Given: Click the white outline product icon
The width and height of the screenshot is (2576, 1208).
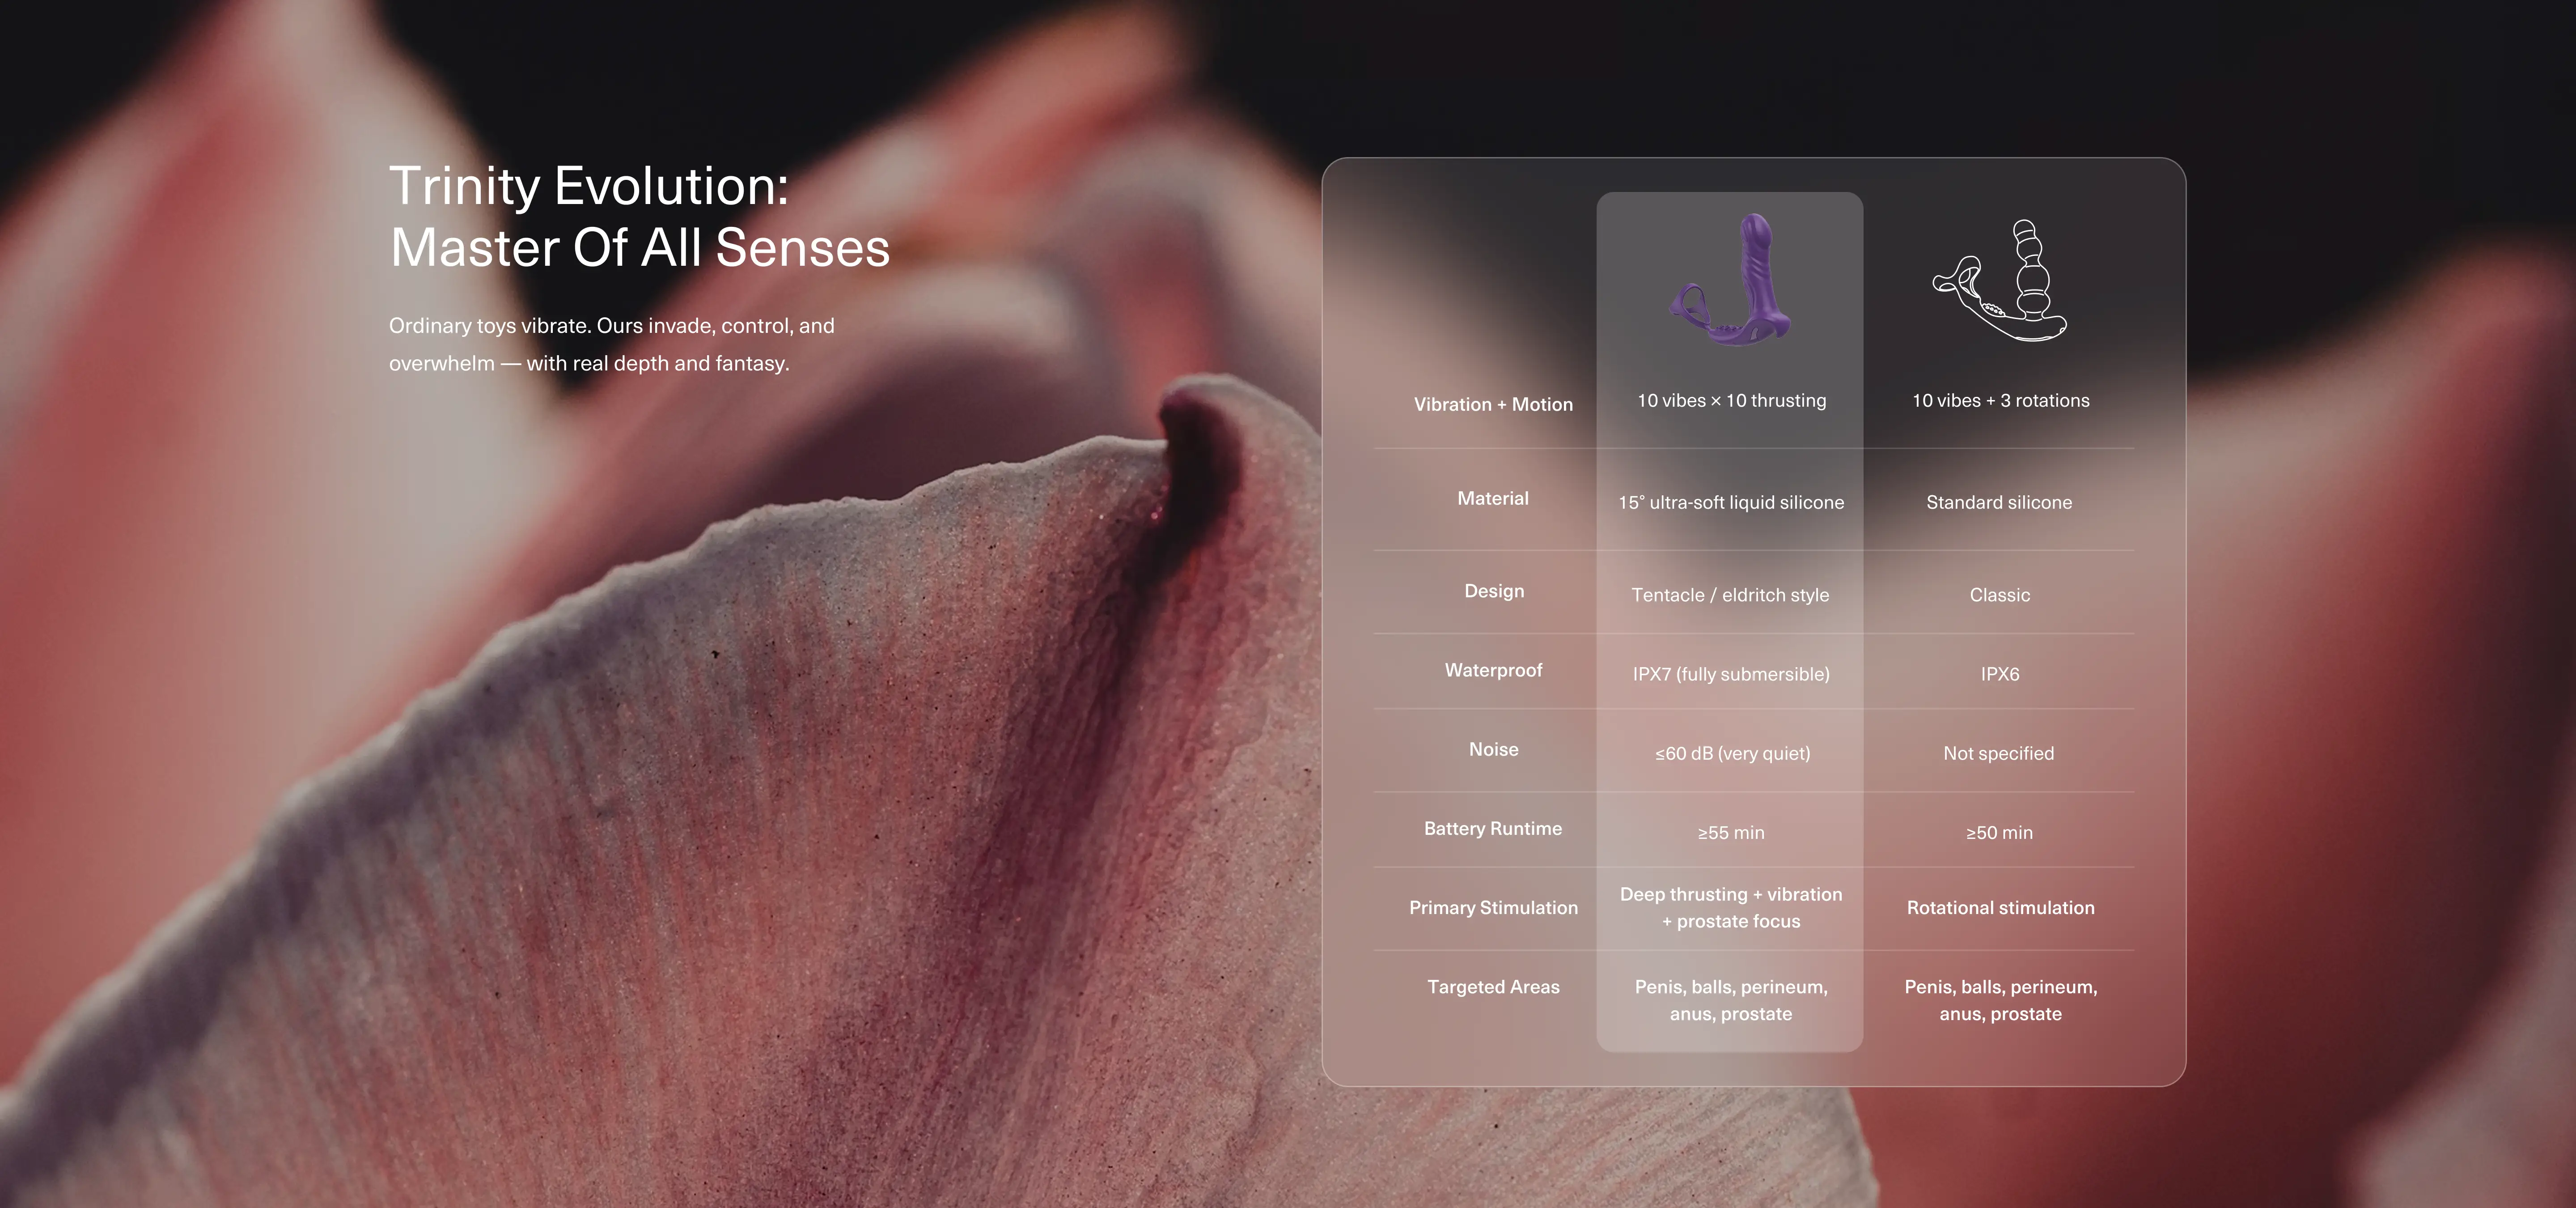Looking at the screenshot, I should [1999, 280].
